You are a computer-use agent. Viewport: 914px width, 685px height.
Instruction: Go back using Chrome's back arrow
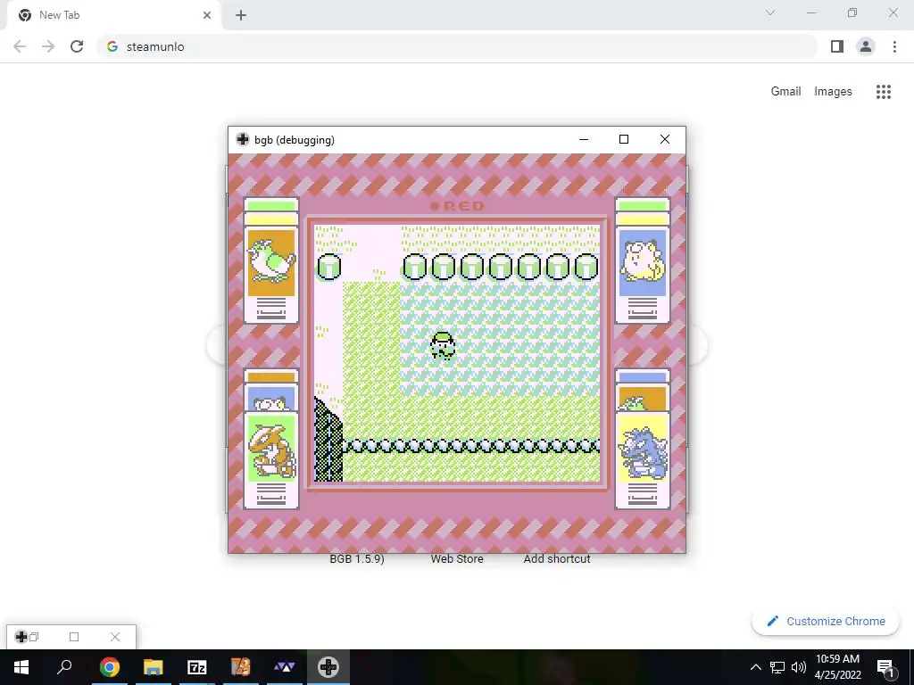click(20, 46)
